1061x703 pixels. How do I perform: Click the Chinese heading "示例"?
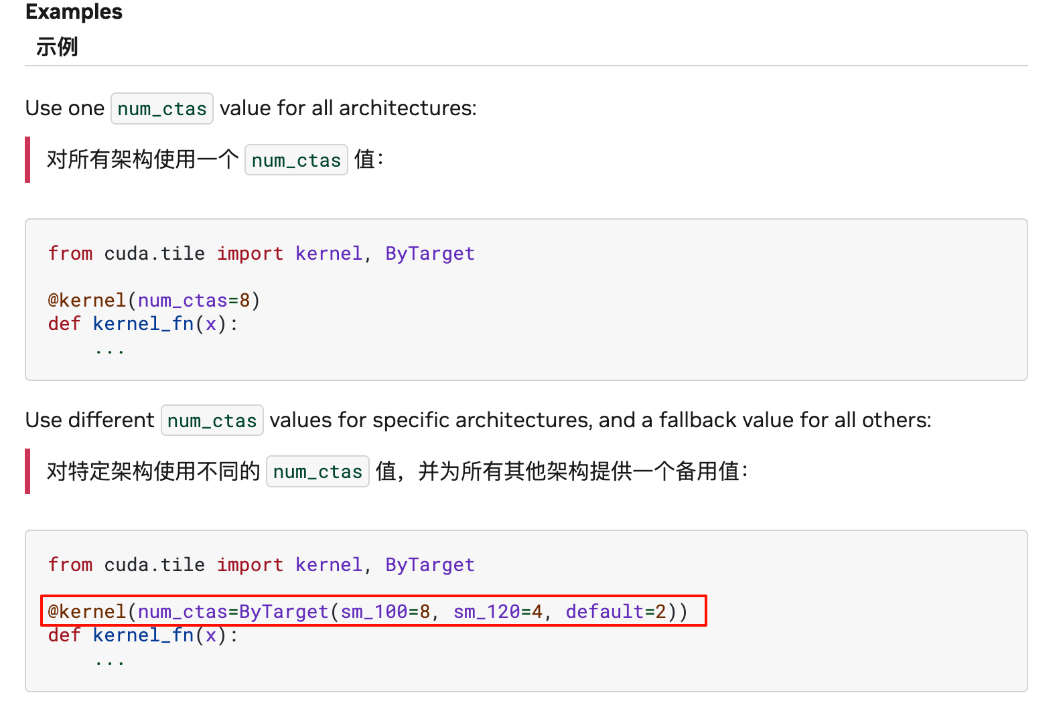click(x=57, y=47)
